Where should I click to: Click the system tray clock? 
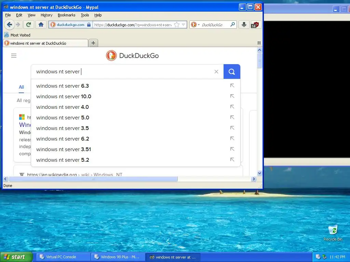point(337,257)
